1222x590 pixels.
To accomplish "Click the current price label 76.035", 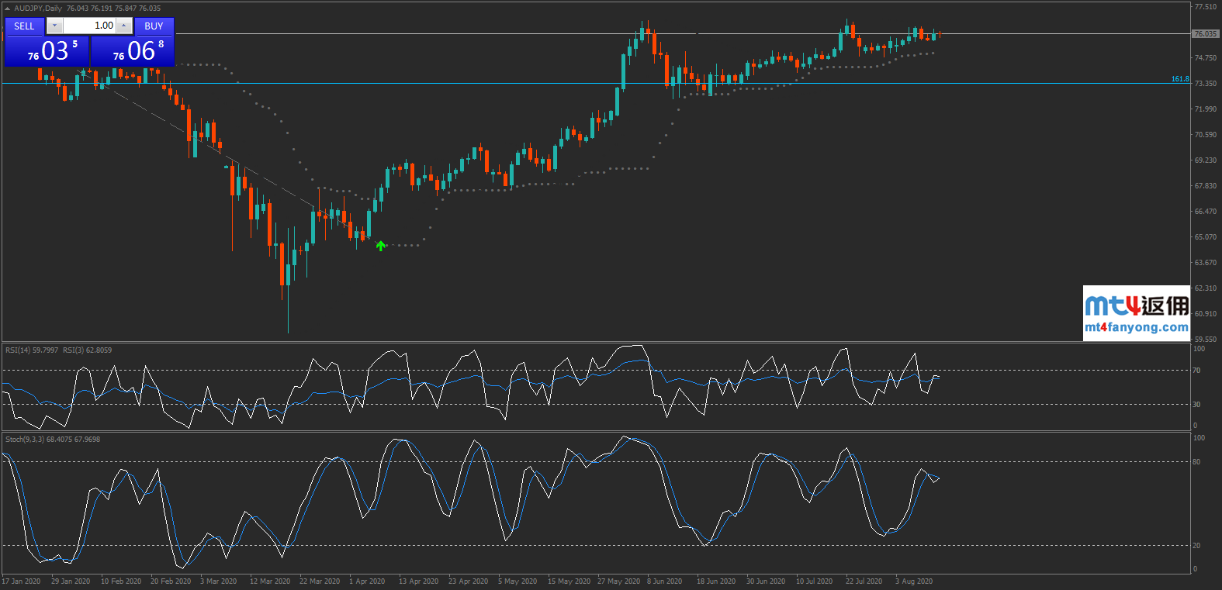I will click(1205, 34).
